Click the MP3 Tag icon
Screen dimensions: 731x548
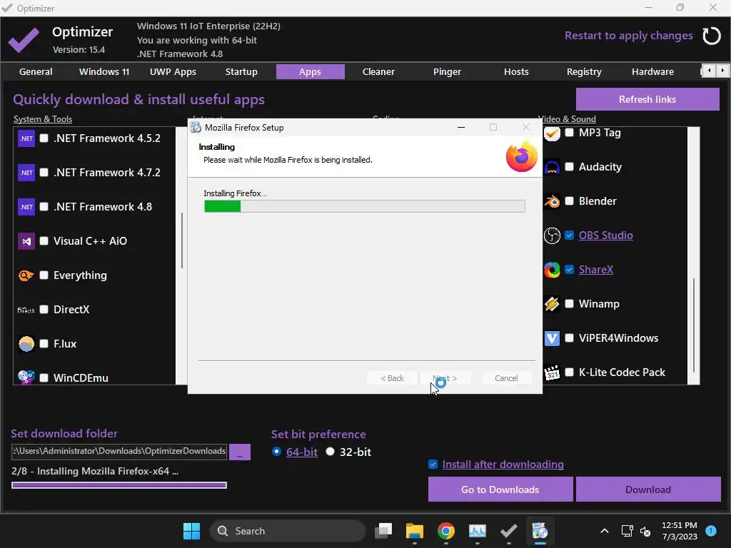[552, 133]
